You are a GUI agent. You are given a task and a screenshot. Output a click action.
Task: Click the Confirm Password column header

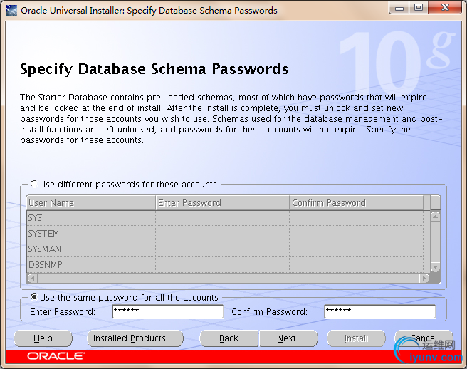click(x=357, y=203)
